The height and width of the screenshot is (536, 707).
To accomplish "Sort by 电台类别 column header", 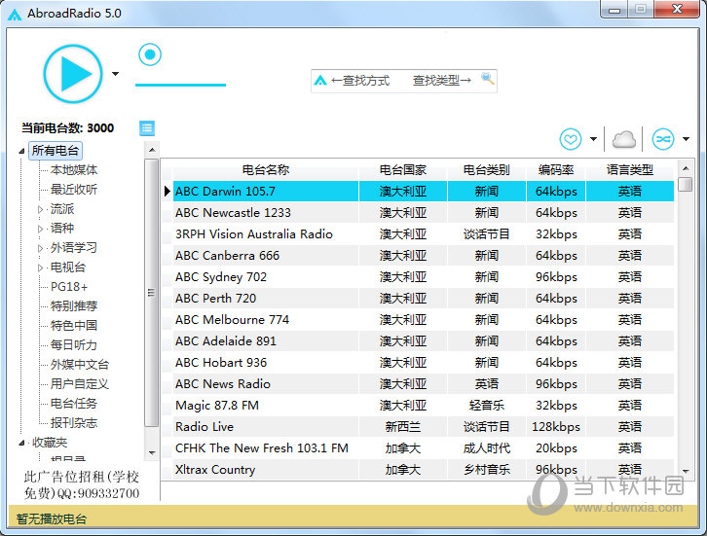I will 487,170.
